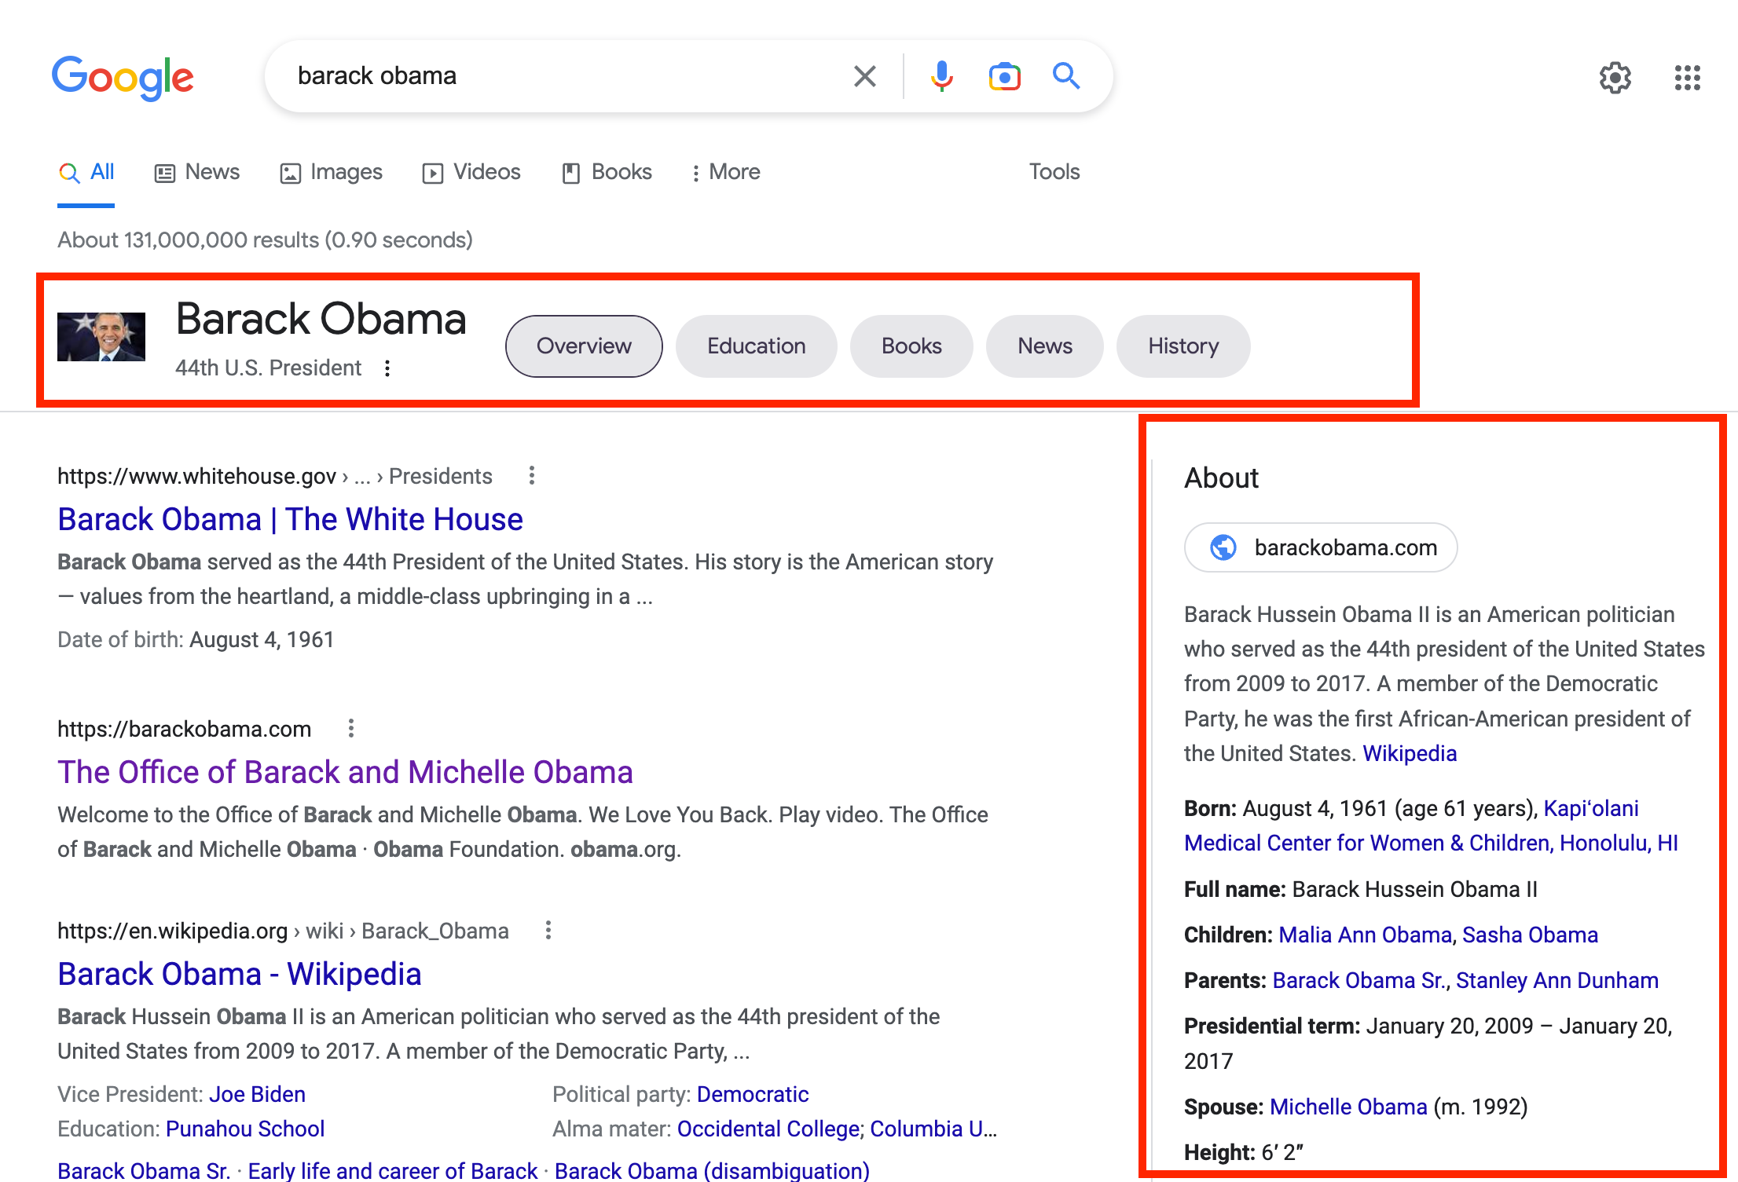
Task: Select the Overview chip
Action: (584, 346)
